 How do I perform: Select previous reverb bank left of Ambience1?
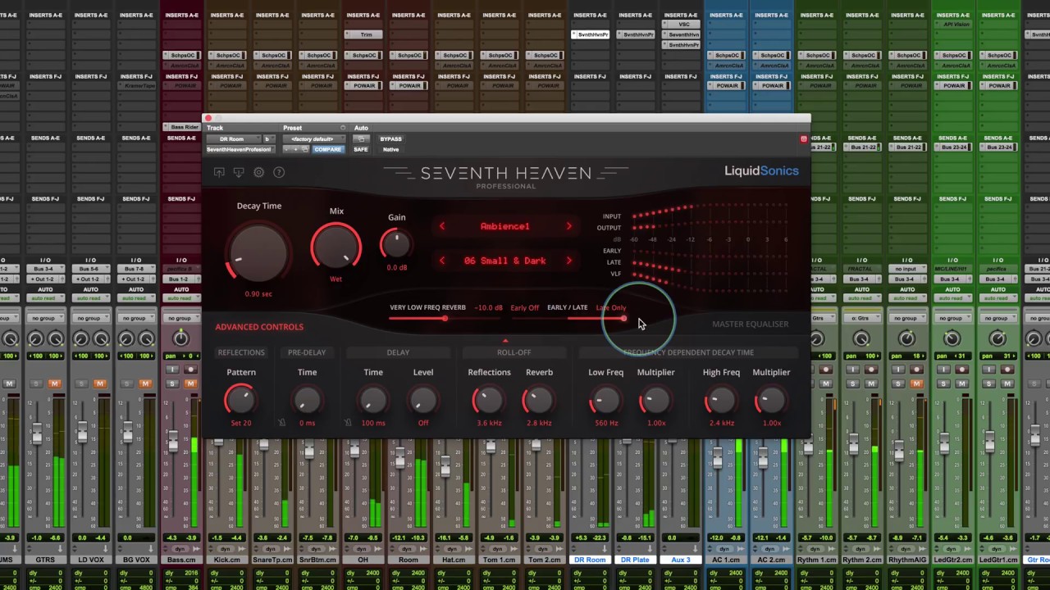442,226
